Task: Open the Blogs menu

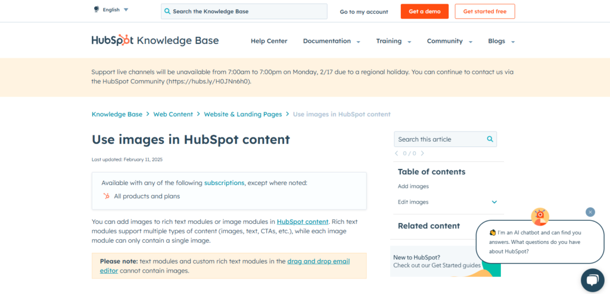Action: point(496,41)
